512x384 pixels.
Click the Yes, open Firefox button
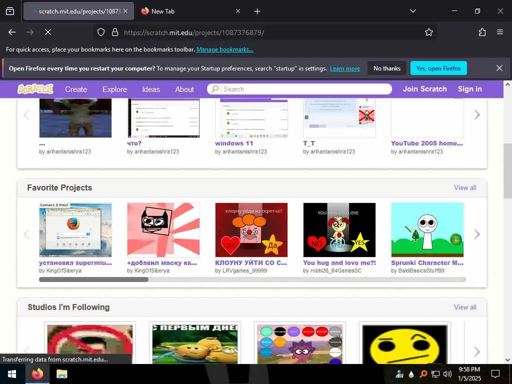(x=438, y=68)
